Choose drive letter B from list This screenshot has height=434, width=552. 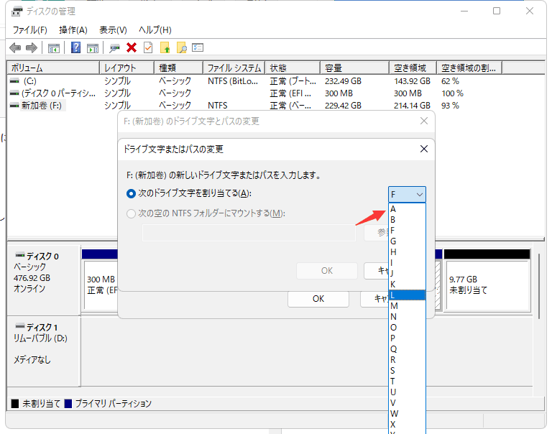[x=407, y=220]
